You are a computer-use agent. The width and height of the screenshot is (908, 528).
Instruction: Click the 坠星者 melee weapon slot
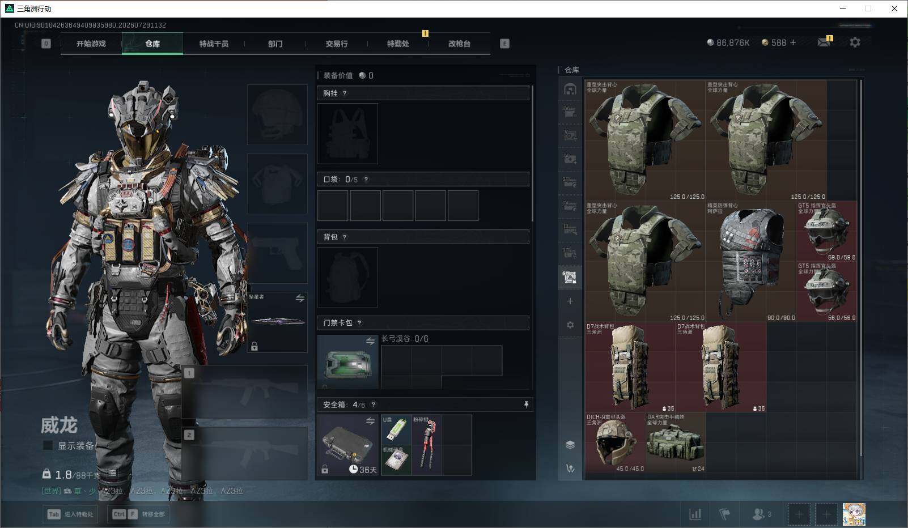[277, 322]
